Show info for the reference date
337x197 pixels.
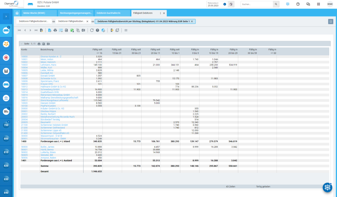(x=224, y=4)
